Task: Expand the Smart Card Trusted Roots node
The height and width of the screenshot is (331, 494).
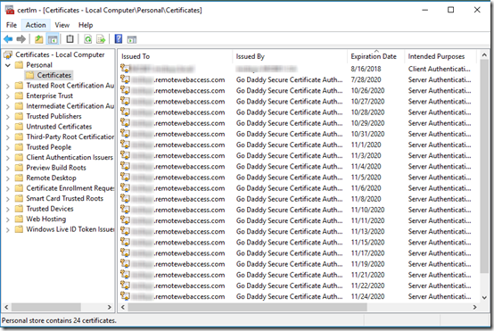Action: coord(8,199)
